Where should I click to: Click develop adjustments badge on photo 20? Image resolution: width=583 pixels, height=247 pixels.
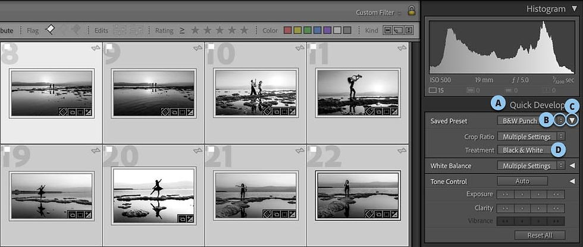(191, 219)
